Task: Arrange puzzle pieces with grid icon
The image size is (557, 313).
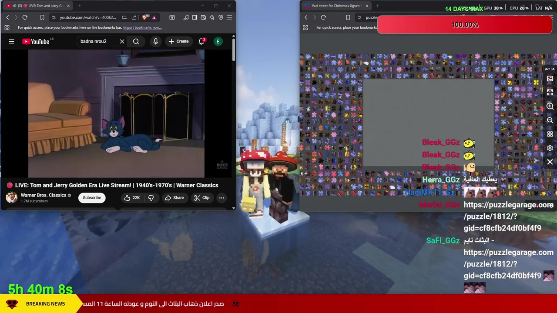Action: tap(550, 134)
